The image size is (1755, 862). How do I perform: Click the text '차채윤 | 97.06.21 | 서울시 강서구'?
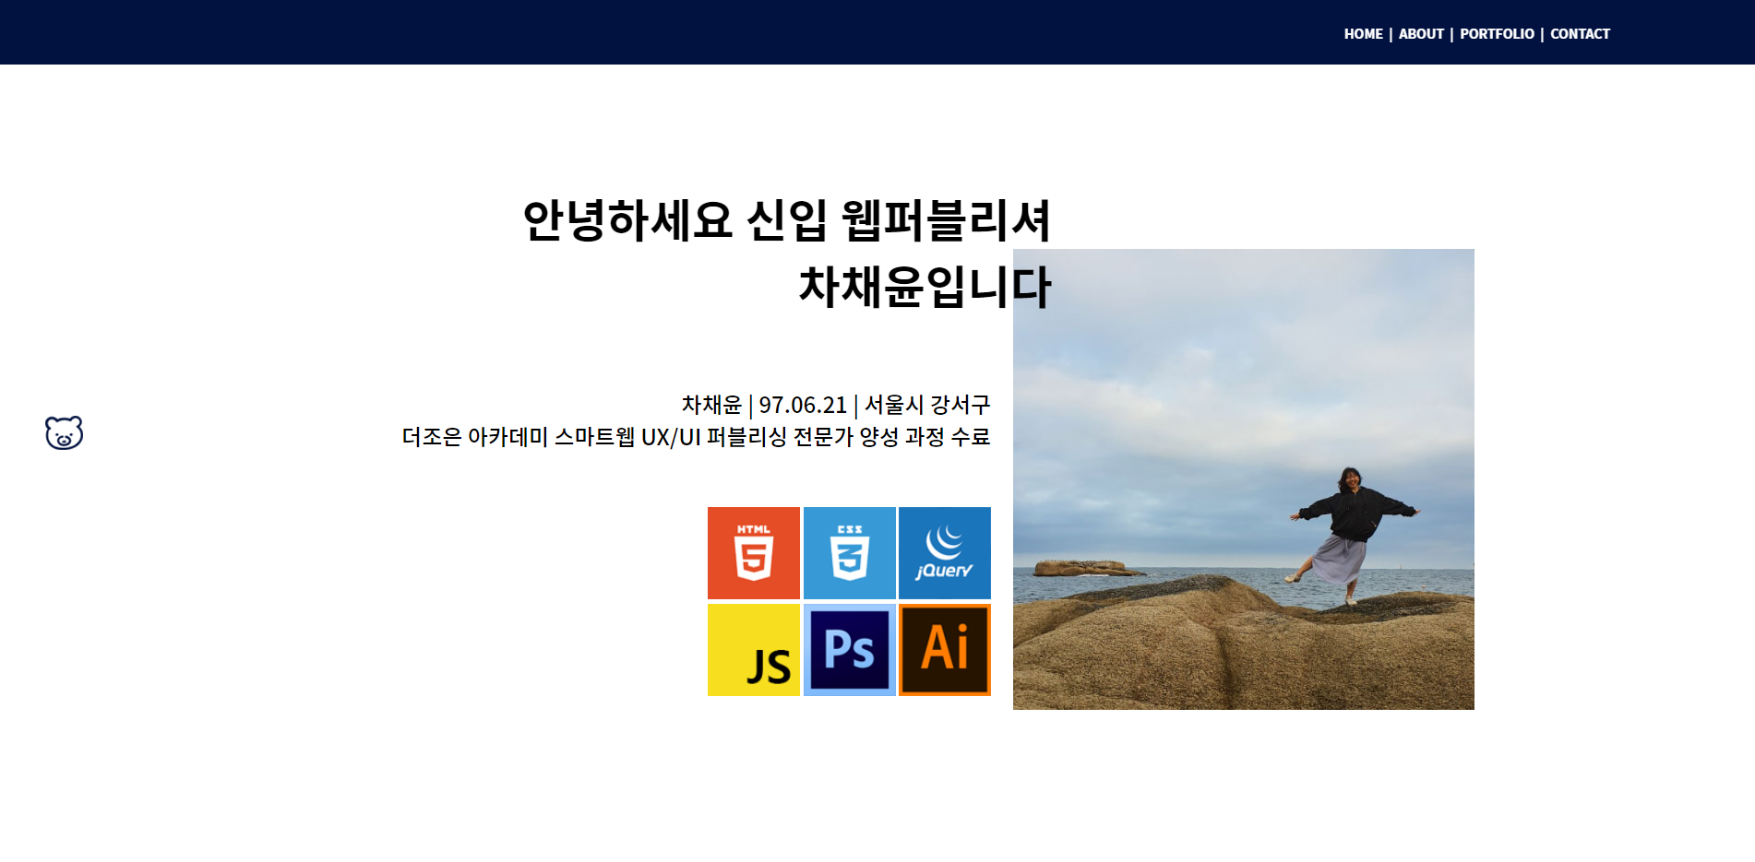[836, 405]
